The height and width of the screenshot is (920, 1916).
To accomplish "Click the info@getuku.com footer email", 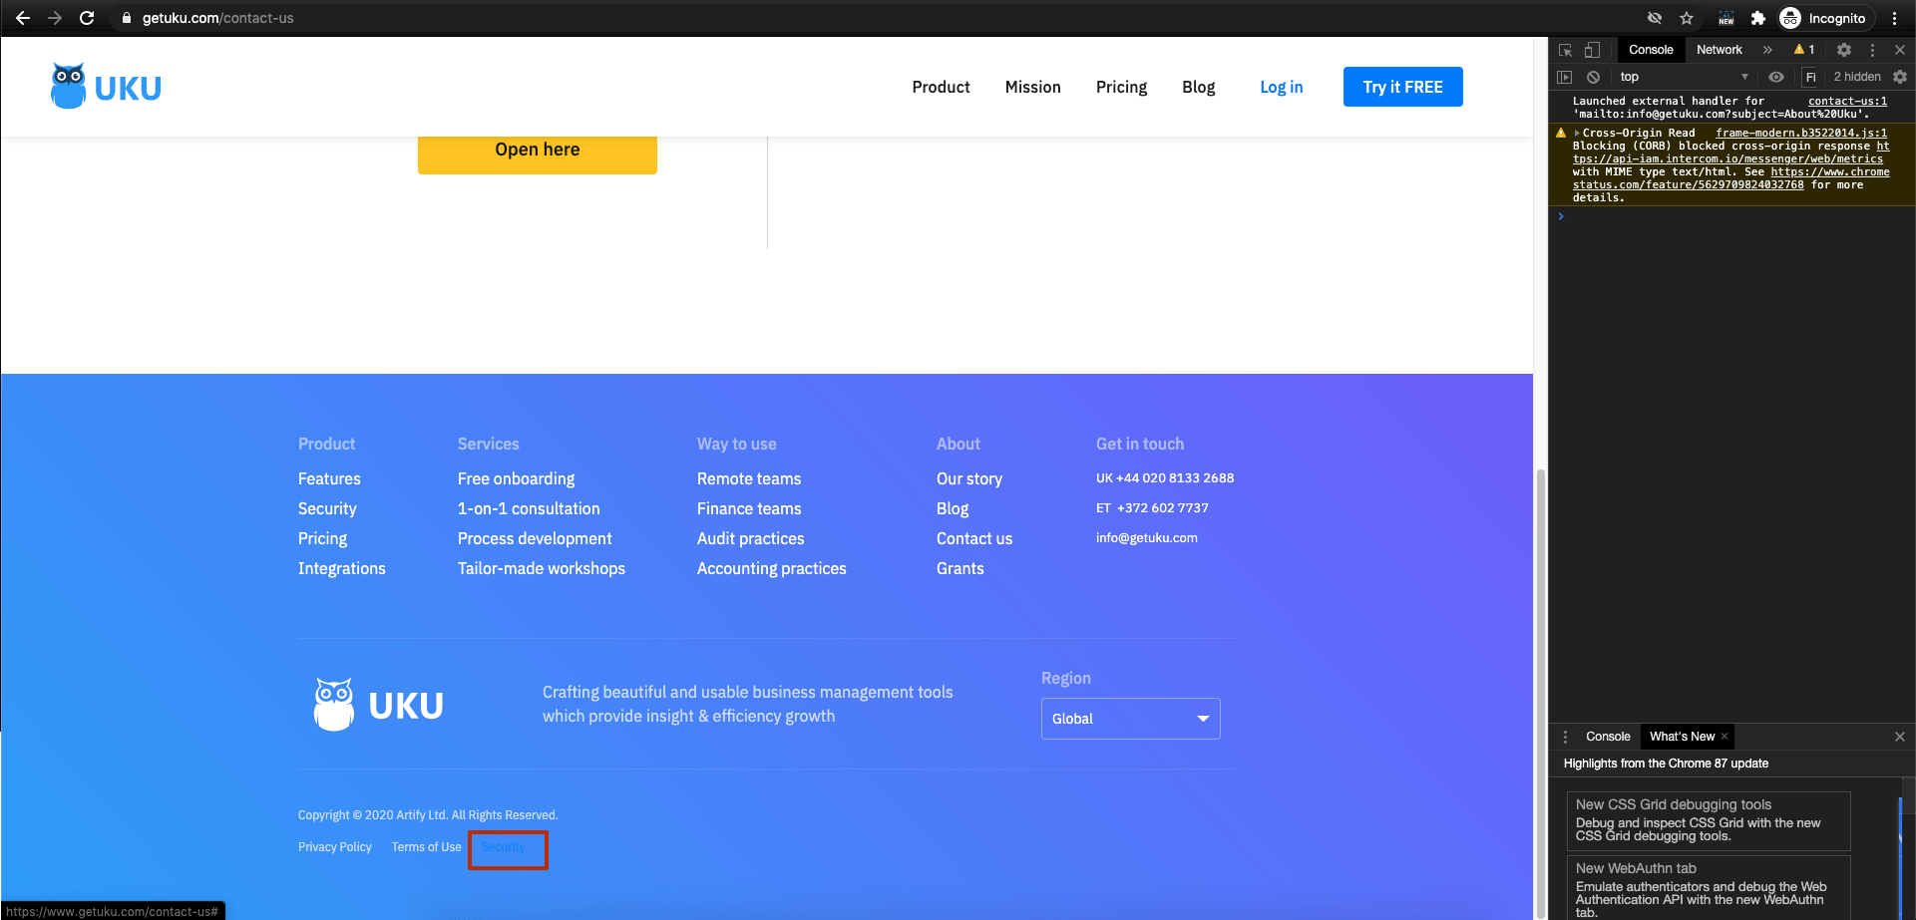I will click(x=1146, y=538).
